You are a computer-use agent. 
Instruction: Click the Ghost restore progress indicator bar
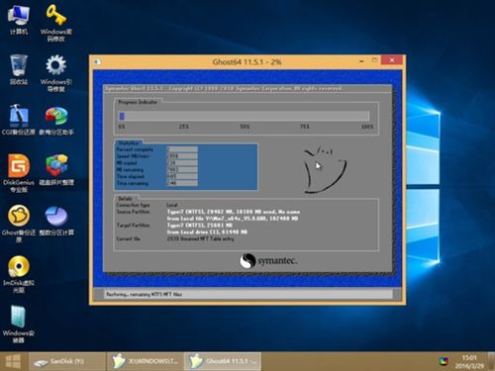coord(244,116)
